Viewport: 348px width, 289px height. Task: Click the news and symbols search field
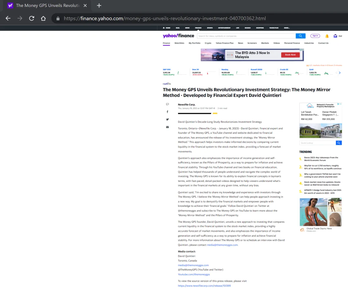tap(246, 36)
